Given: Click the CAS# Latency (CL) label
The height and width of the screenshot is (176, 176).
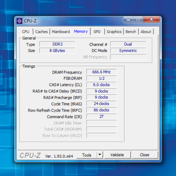Looking at the screenshot, I should click(65, 85).
